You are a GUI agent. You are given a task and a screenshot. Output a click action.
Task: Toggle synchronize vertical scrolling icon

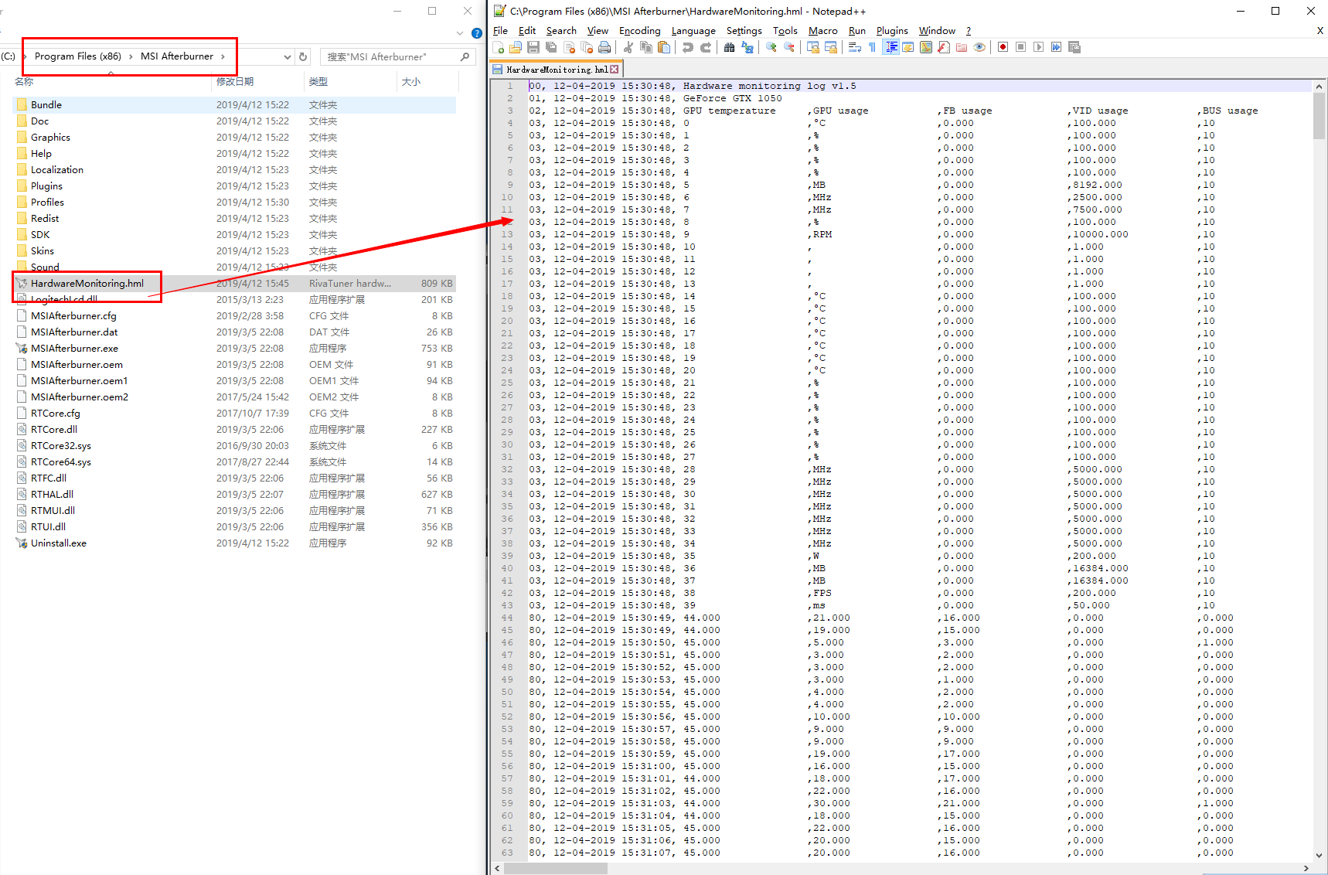812,47
